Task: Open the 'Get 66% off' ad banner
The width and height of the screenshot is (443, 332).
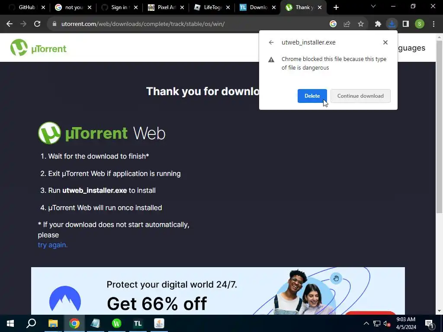Action: (x=218, y=291)
